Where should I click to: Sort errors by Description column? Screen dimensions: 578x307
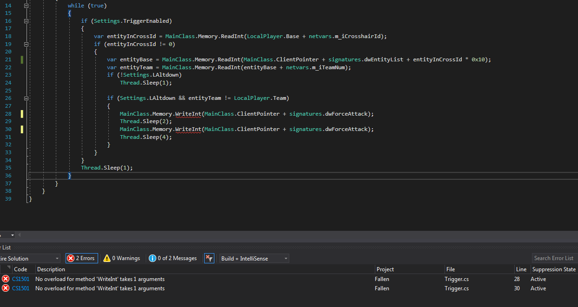pos(205,269)
